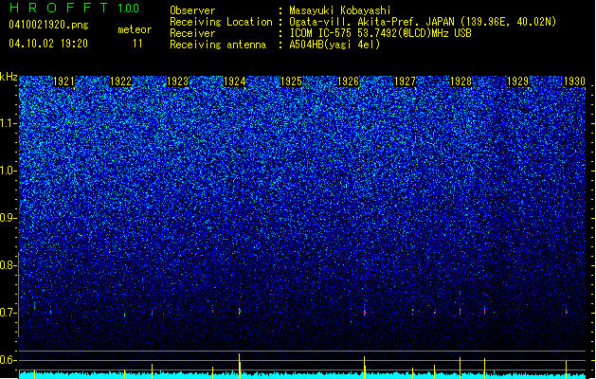
Task: Click the yellow intensity spike below 1926
Action: tap(365, 368)
